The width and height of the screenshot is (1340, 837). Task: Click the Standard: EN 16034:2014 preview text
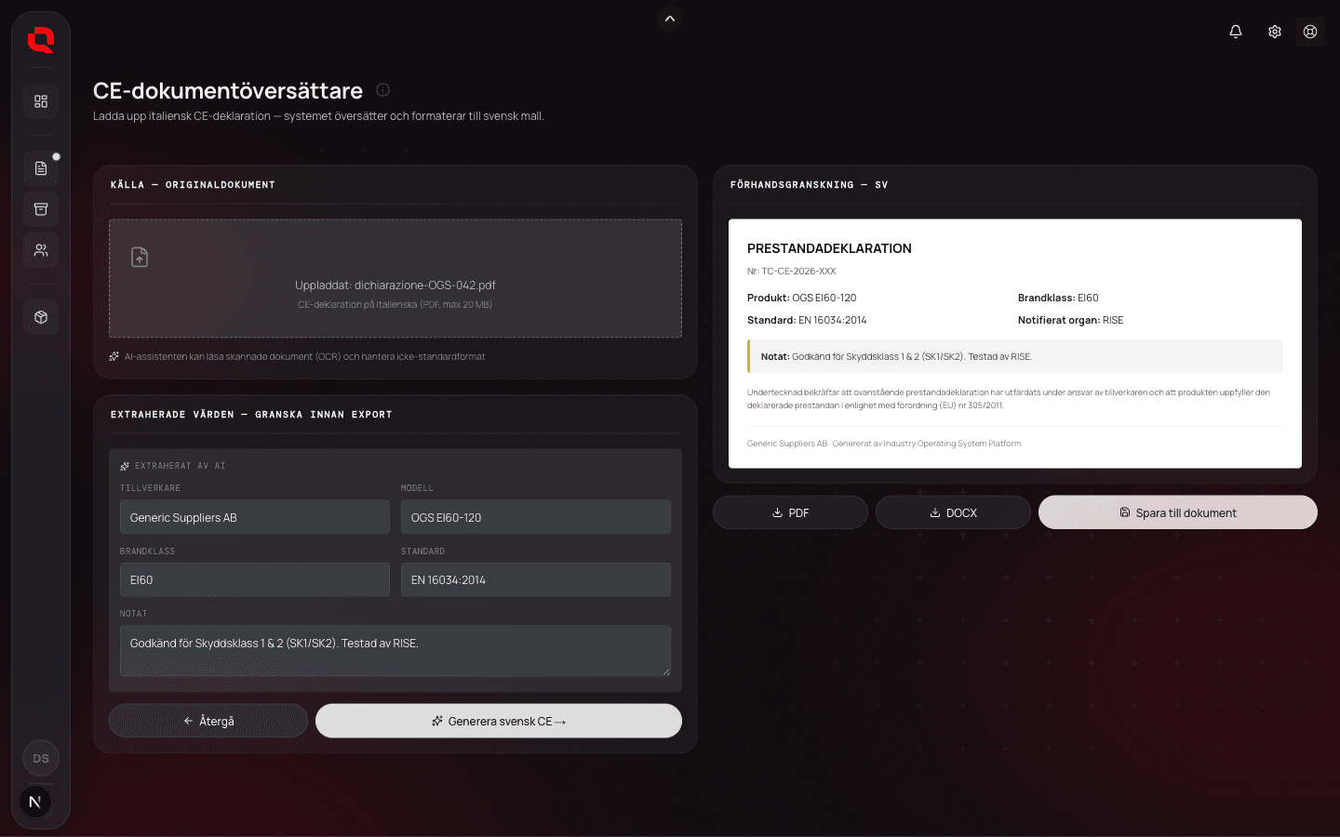(807, 320)
